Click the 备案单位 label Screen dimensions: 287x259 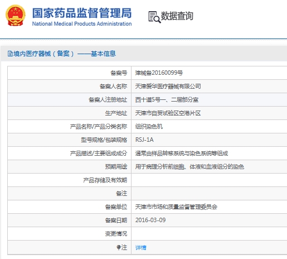click(116, 207)
